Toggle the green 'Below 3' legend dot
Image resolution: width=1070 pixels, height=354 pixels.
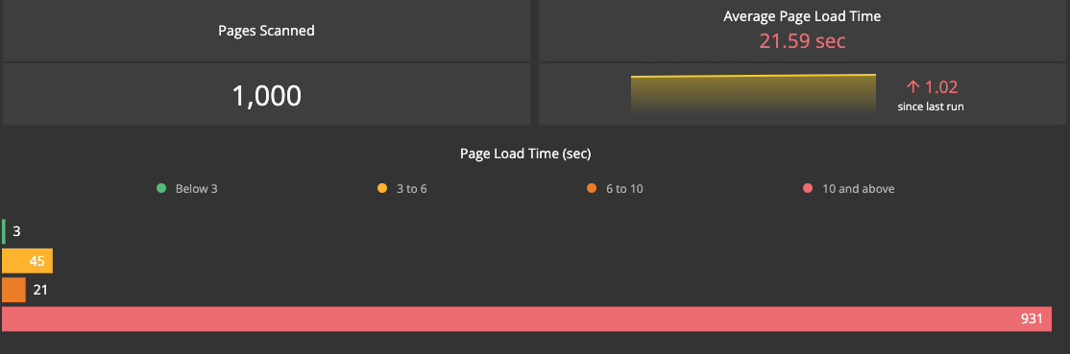tap(161, 188)
